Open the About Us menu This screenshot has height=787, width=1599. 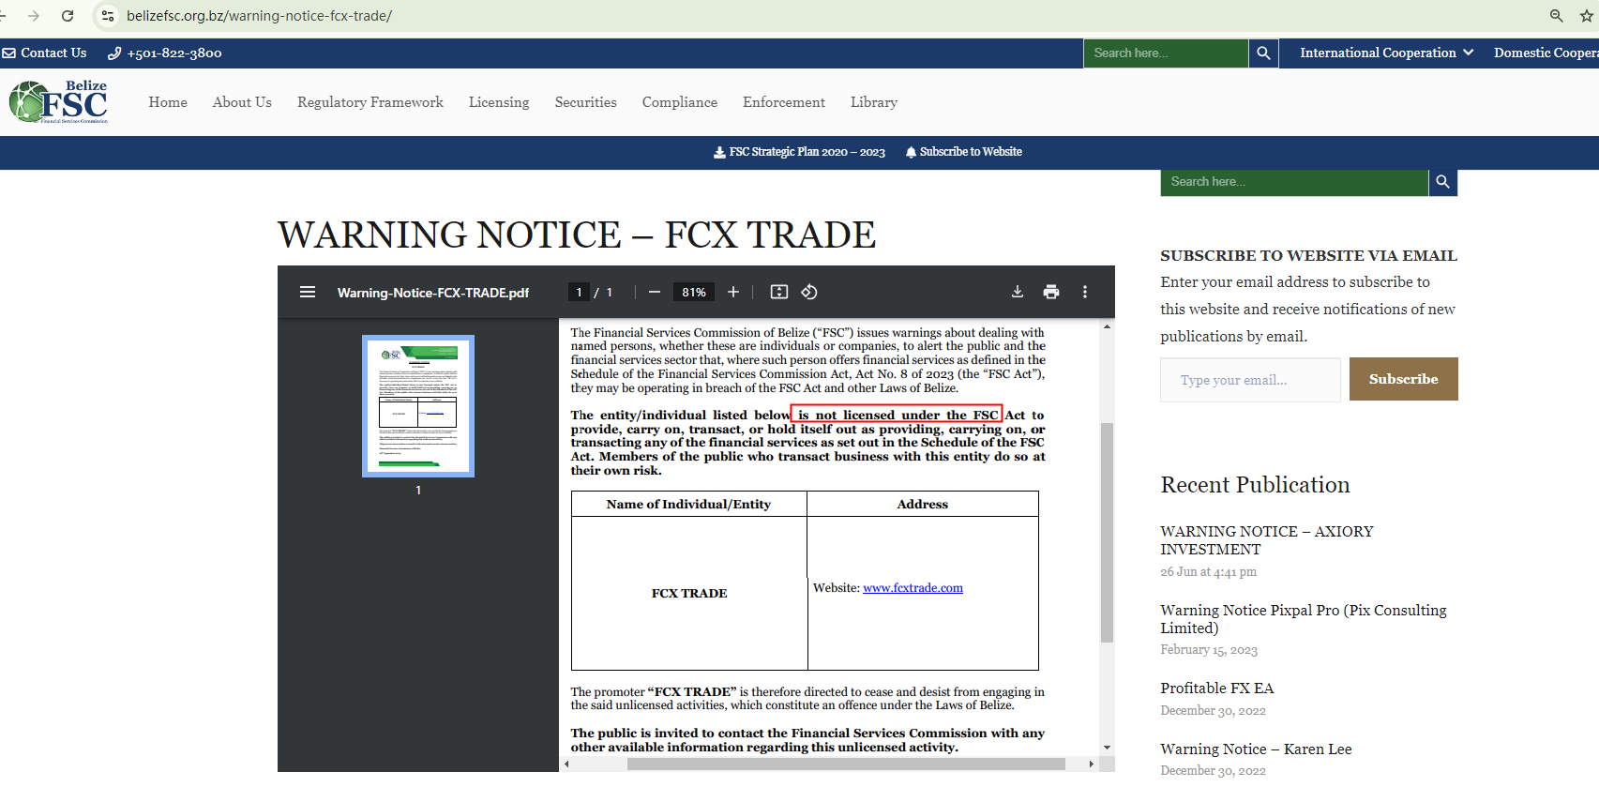tap(242, 102)
